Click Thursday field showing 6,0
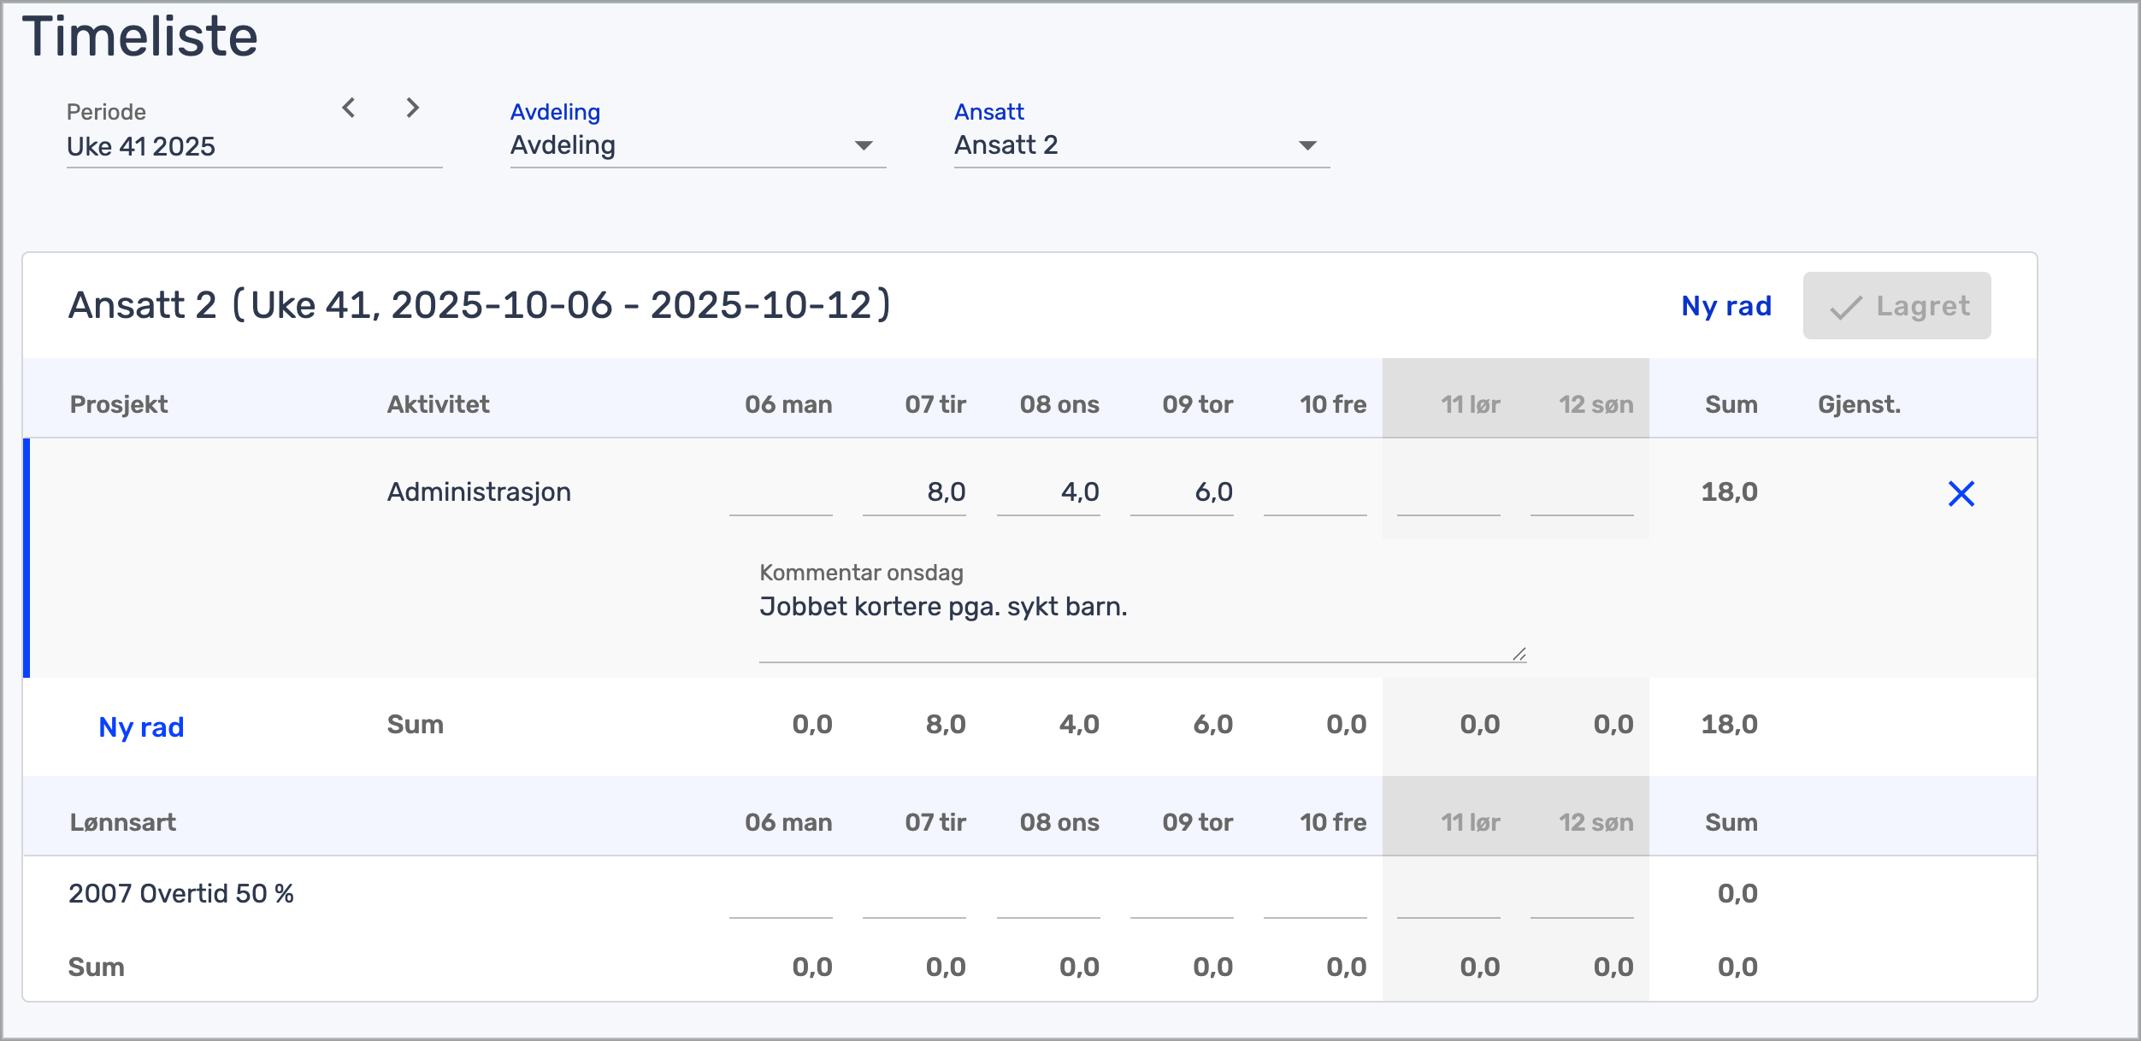This screenshot has height=1041, width=2141. (x=1182, y=493)
